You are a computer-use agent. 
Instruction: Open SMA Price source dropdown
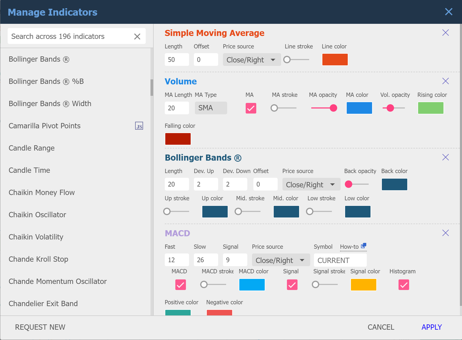coord(252,60)
